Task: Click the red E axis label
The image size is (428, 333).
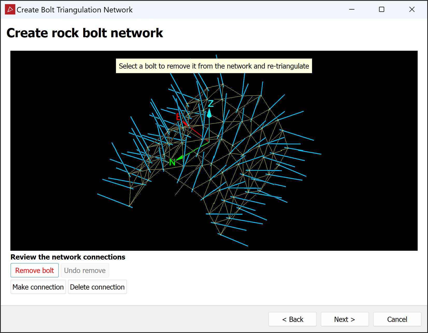Action: pos(178,117)
